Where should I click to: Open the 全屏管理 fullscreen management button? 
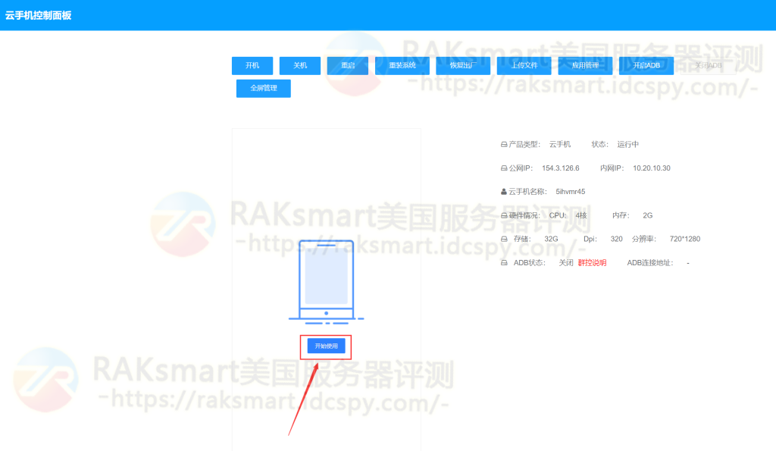click(x=263, y=88)
